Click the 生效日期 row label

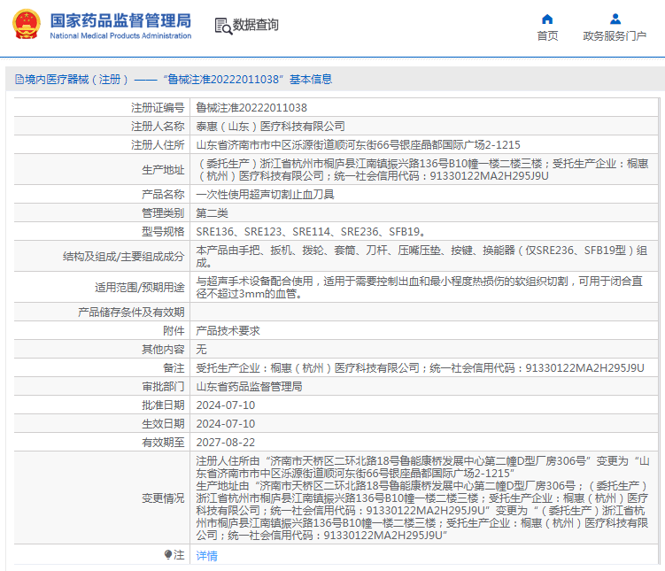(163, 424)
